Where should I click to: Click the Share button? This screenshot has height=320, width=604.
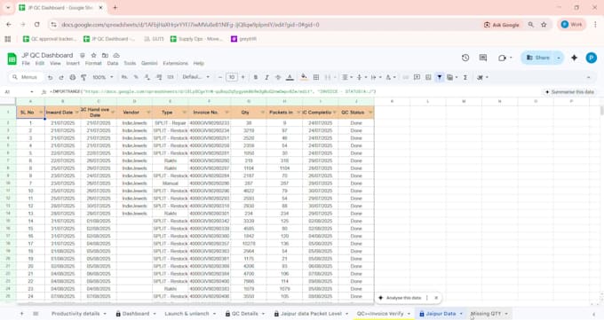(x=538, y=58)
